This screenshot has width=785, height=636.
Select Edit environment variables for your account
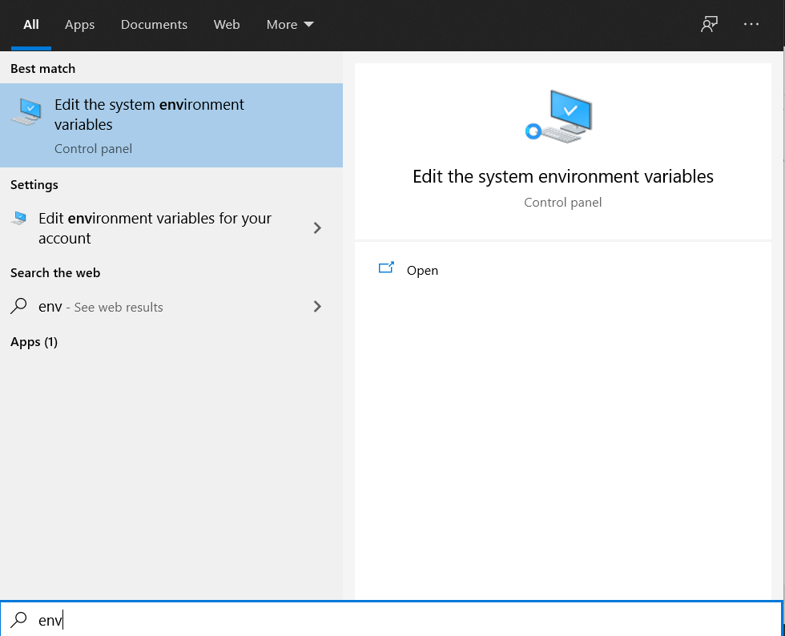pyautogui.click(x=155, y=228)
